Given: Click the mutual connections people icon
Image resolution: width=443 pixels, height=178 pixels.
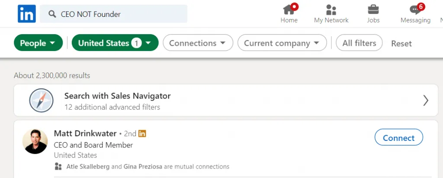Looking at the screenshot, I should coord(58,166).
